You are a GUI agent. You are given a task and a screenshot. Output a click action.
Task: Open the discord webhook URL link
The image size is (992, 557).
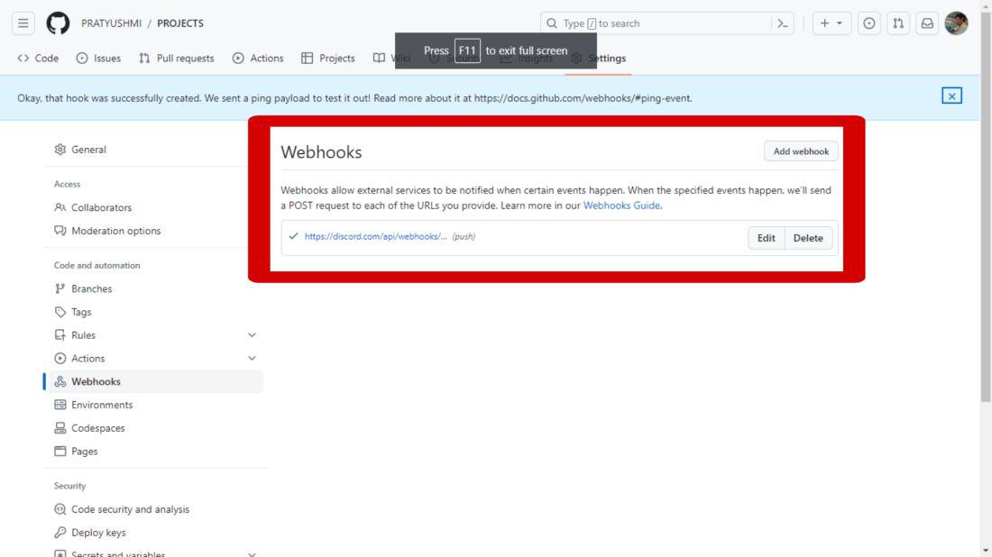[376, 236]
